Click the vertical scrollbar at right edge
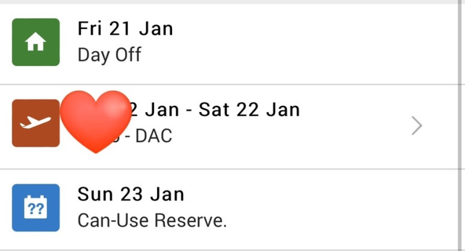465x251 pixels. coord(461,125)
